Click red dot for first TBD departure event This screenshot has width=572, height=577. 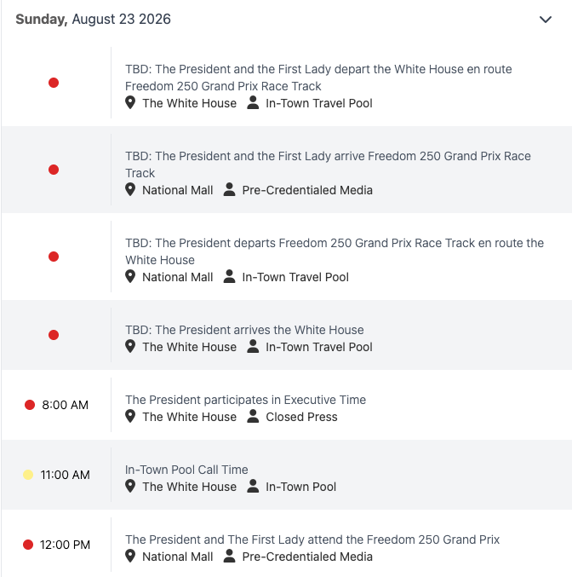point(54,83)
